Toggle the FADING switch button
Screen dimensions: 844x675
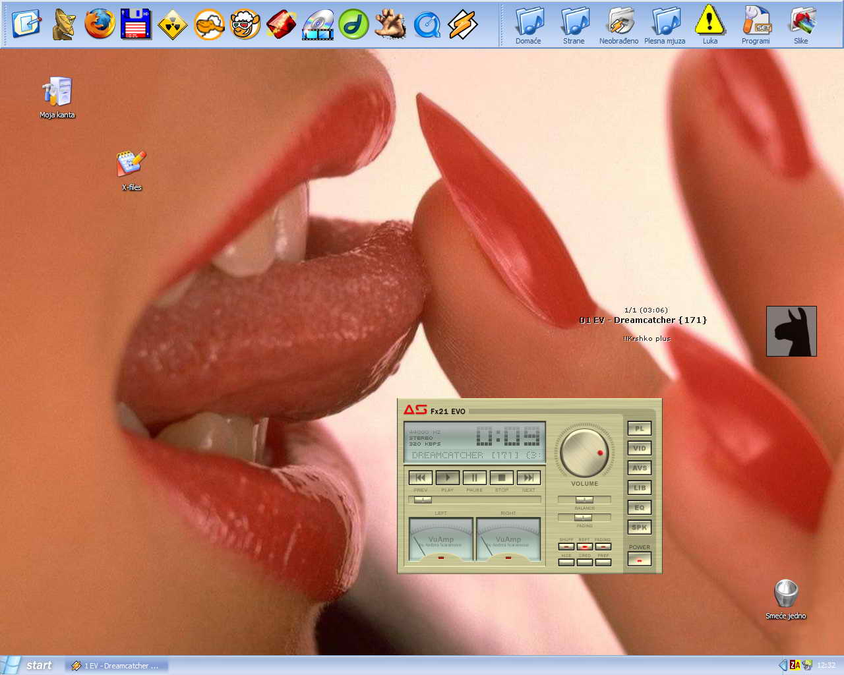point(603,546)
